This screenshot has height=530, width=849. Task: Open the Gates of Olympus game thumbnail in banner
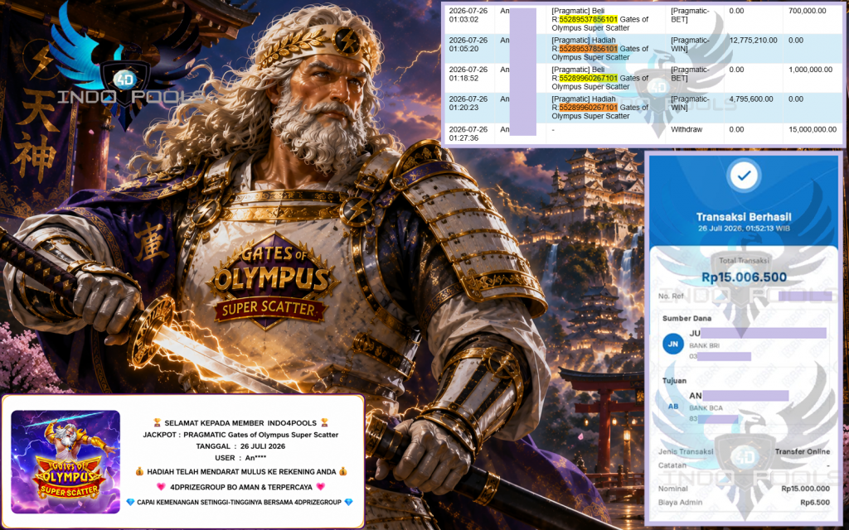point(65,462)
